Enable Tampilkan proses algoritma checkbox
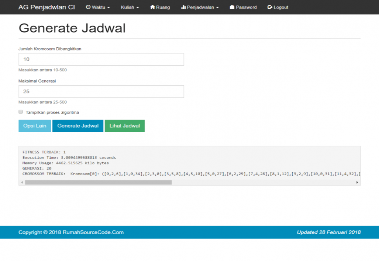The image size is (379, 261). [x=21, y=112]
